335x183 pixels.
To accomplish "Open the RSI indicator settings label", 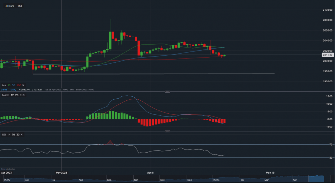I will tap(4, 134).
